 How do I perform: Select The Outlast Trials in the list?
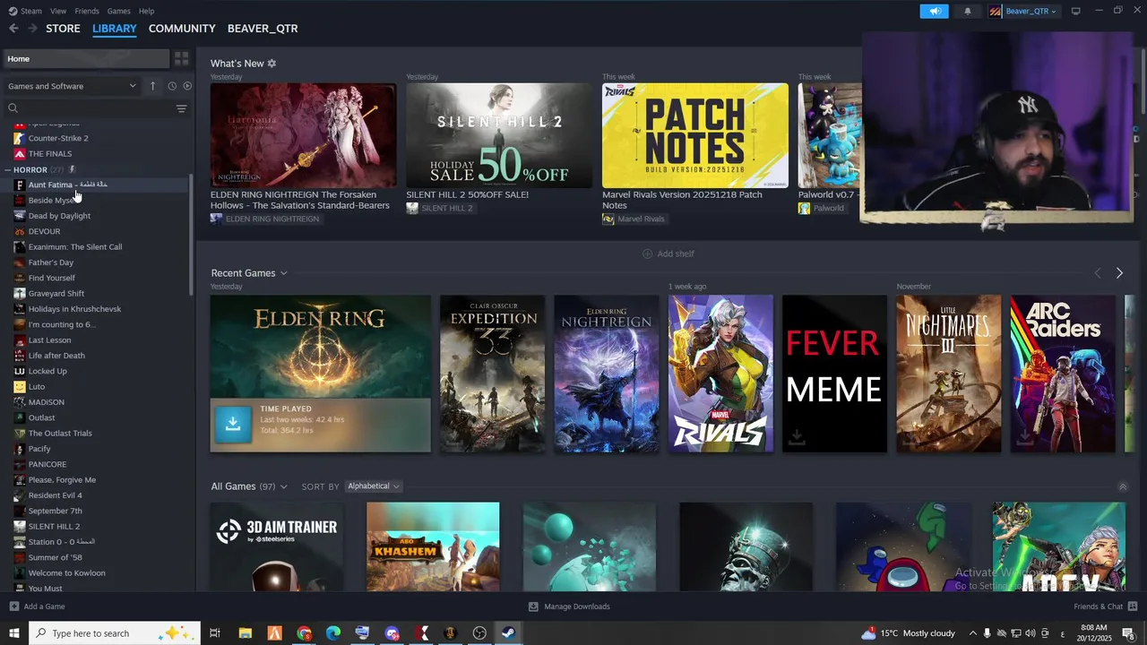60,434
